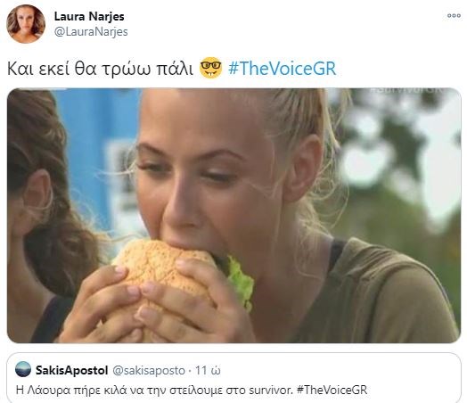Click Laura Narjes' profile avatar
467x403 pixels.
(26, 24)
